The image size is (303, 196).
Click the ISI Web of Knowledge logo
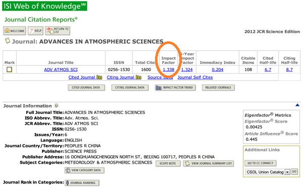click(44, 6)
